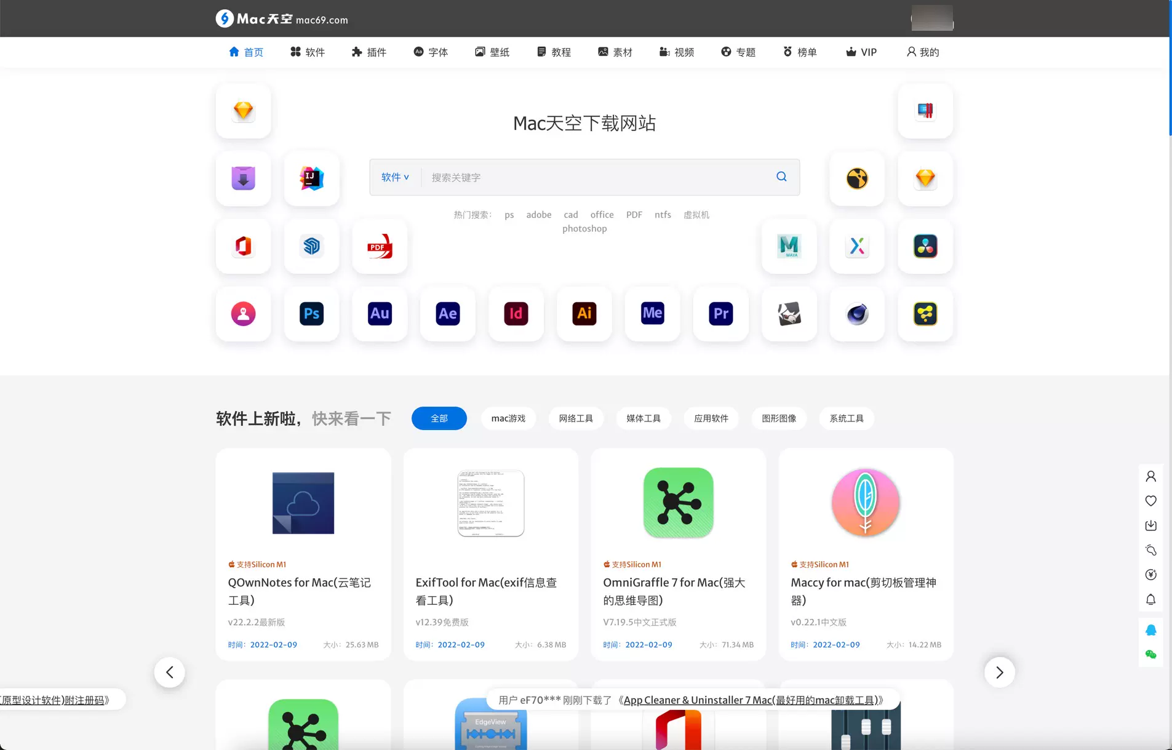Select the Adobe Audition app icon

click(380, 314)
